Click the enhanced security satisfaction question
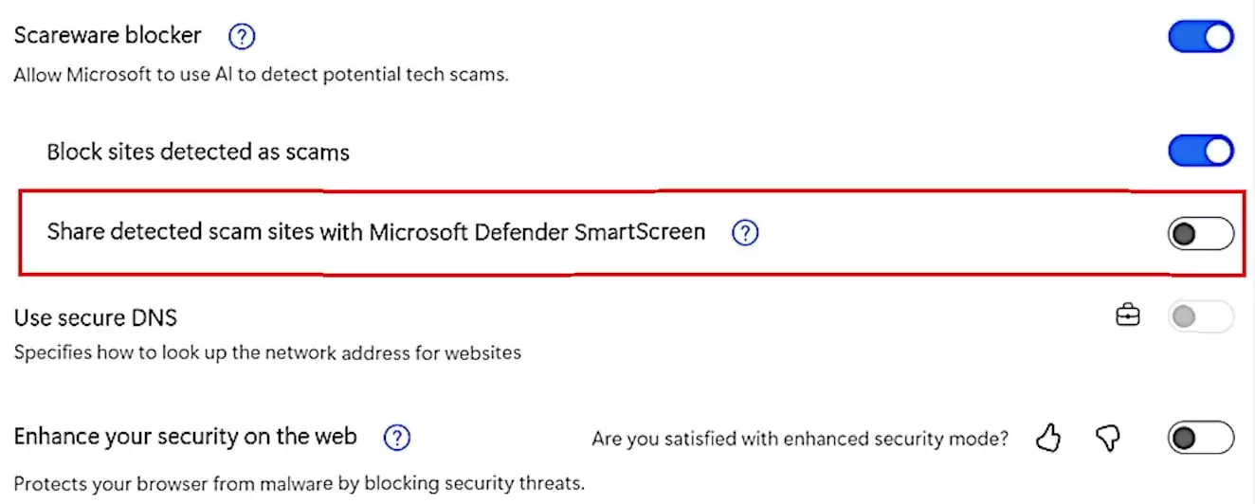The width and height of the screenshot is (1255, 504). pos(800,439)
